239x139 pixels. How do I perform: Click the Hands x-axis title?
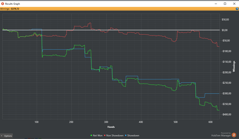tap(111, 127)
